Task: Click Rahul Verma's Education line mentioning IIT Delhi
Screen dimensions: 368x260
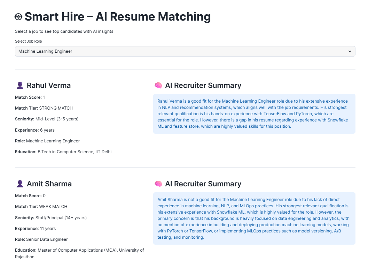Action: 63,152
